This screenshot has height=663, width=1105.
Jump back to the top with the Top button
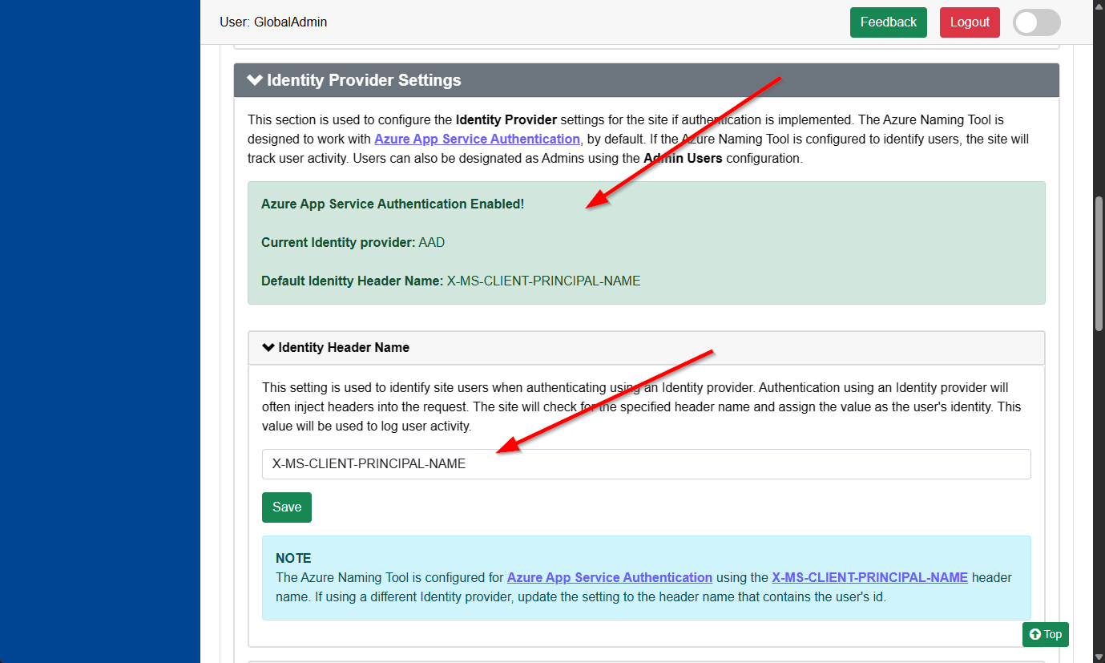tap(1046, 634)
